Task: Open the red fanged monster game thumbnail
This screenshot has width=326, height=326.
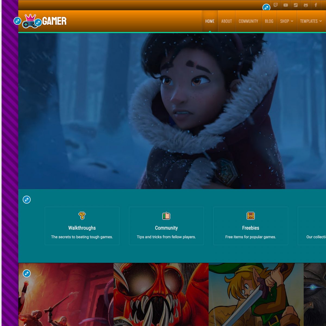Action: click(x=161, y=294)
